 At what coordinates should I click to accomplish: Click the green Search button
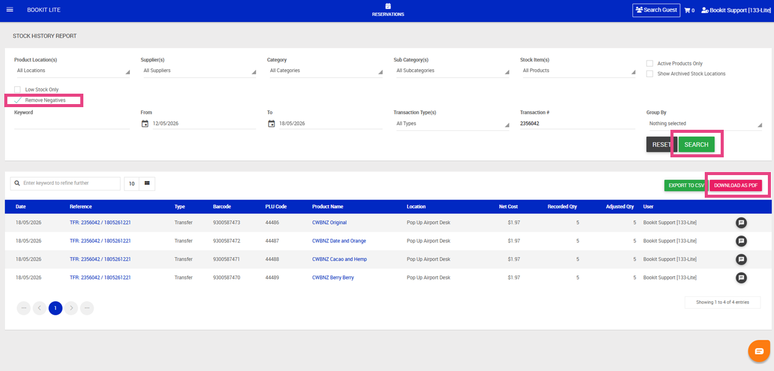click(x=696, y=144)
